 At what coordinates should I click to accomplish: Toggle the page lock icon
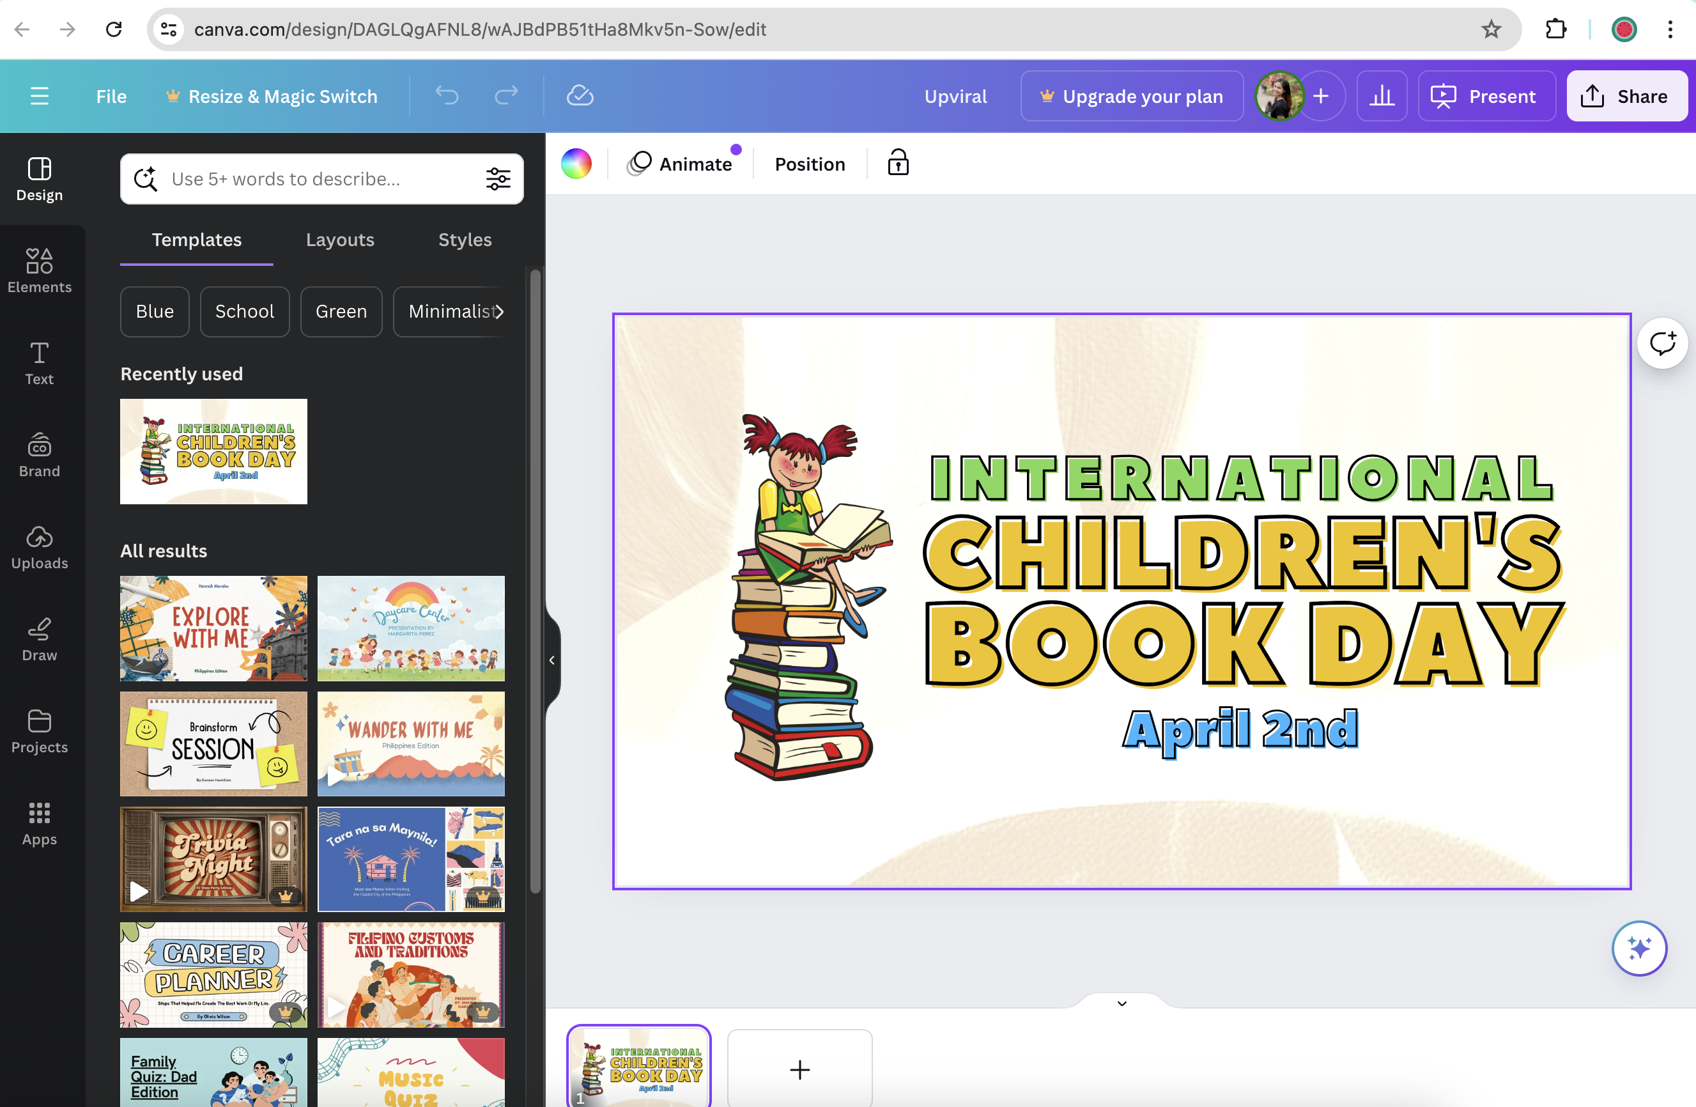tap(898, 163)
